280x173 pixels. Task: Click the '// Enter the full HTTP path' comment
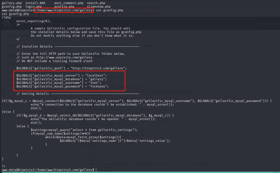tap(71, 54)
